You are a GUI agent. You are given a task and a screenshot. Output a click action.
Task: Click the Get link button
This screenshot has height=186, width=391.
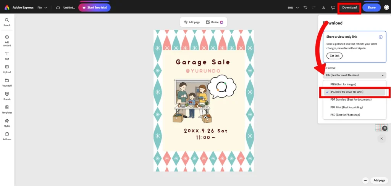(x=334, y=56)
